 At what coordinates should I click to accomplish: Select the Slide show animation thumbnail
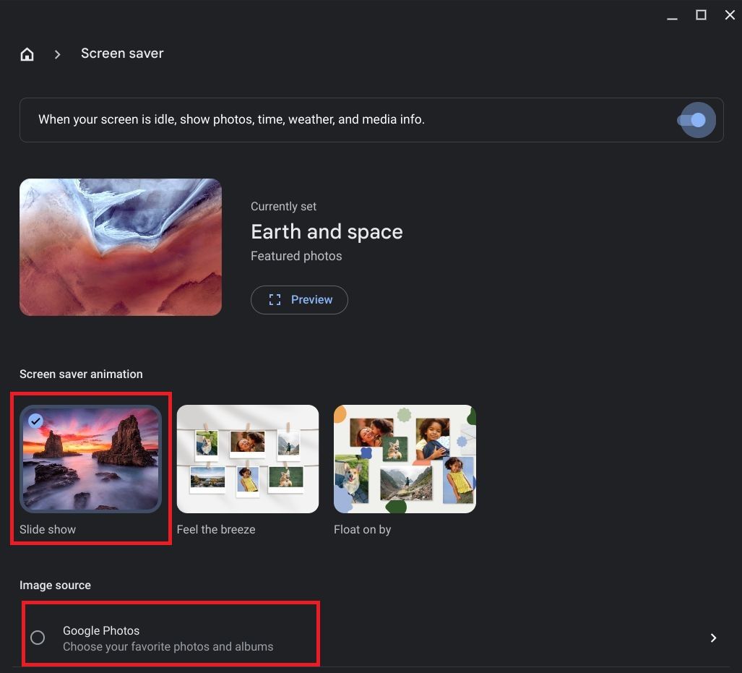click(91, 459)
